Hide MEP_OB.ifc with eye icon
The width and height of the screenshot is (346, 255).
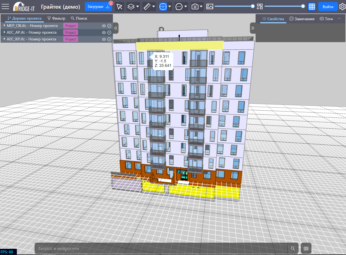104,26
